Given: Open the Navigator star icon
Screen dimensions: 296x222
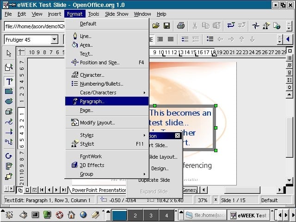Looking at the screenshot, I should [x=255, y=25].
